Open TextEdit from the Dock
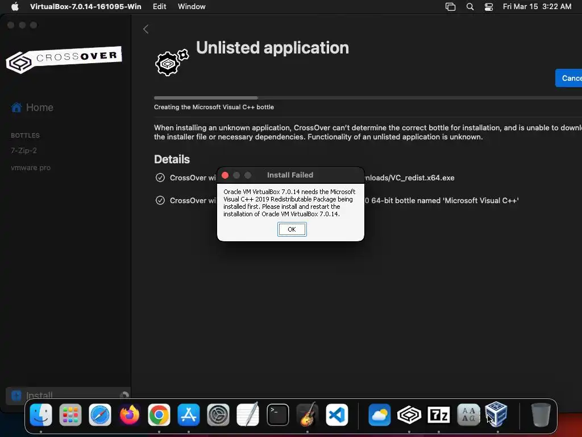Viewport: 582px width, 437px height. [x=248, y=415]
